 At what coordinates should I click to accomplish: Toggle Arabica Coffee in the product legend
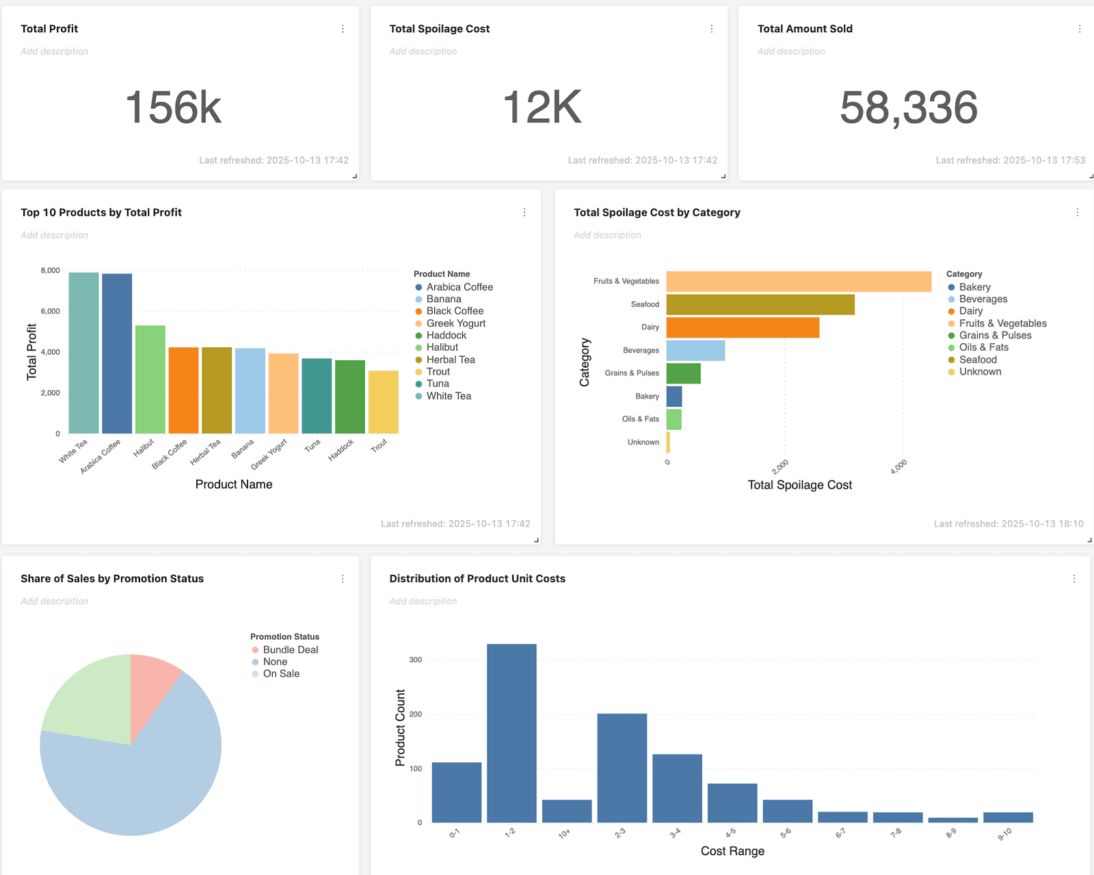point(459,287)
